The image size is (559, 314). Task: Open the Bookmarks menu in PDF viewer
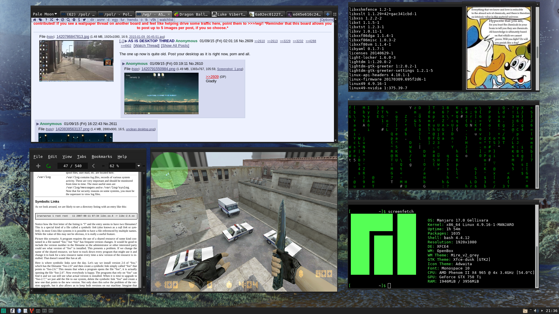pyautogui.click(x=102, y=156)
